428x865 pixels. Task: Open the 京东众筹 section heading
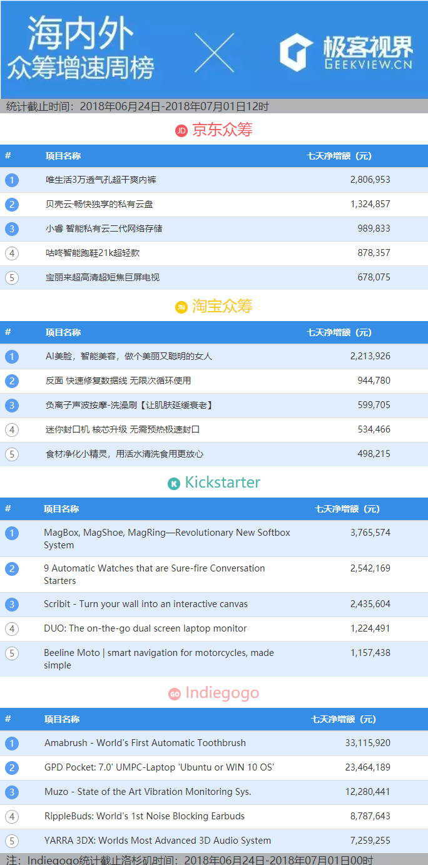pyautogui.click(x=222, y=130)
